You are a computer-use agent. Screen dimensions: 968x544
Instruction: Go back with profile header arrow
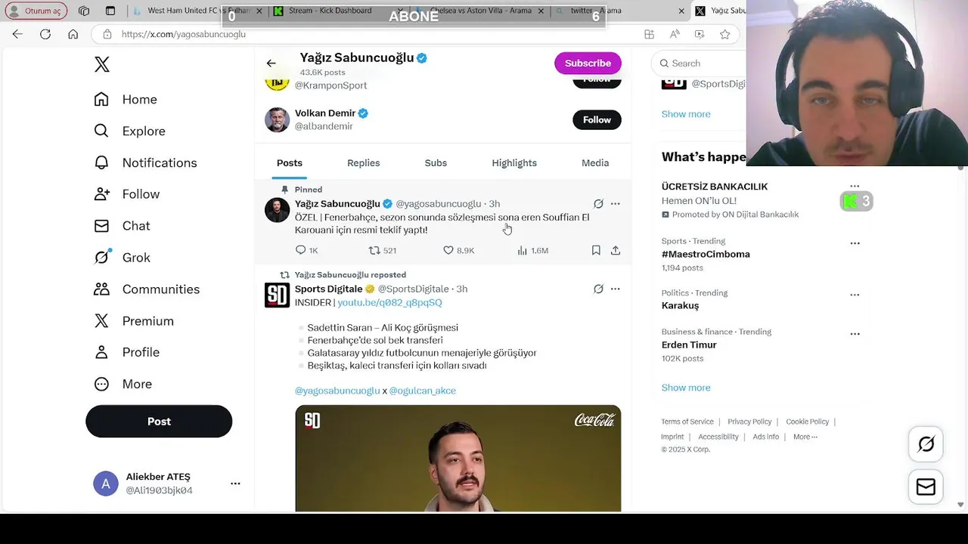coord(271,63)
